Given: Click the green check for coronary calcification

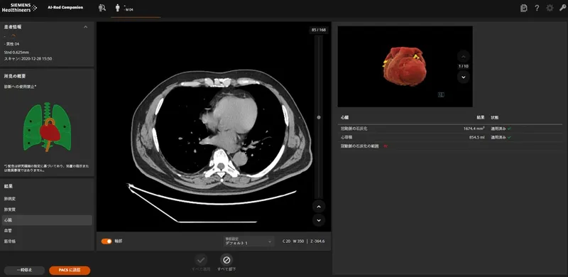Looking at the screenshot, I should click(x=509, y=129).
